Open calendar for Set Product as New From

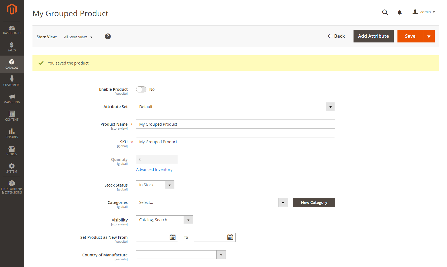[172, 237]
